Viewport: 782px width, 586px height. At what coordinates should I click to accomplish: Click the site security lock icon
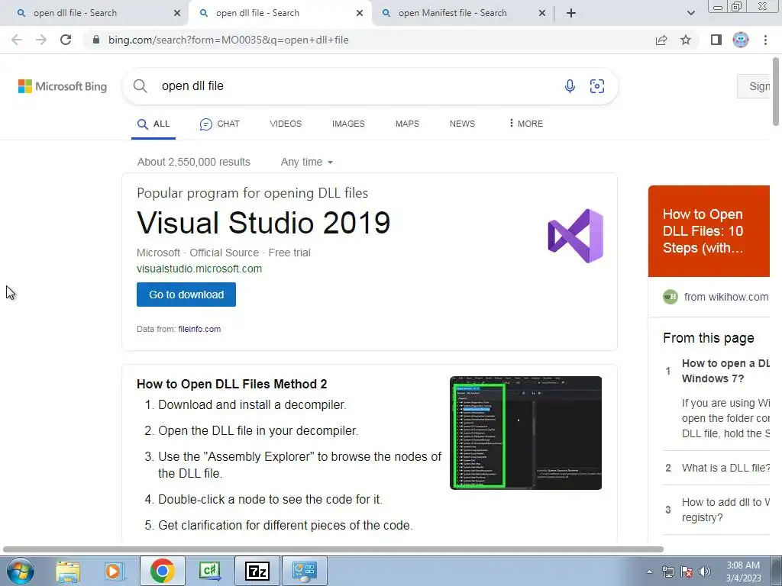(x=96, y=40)
